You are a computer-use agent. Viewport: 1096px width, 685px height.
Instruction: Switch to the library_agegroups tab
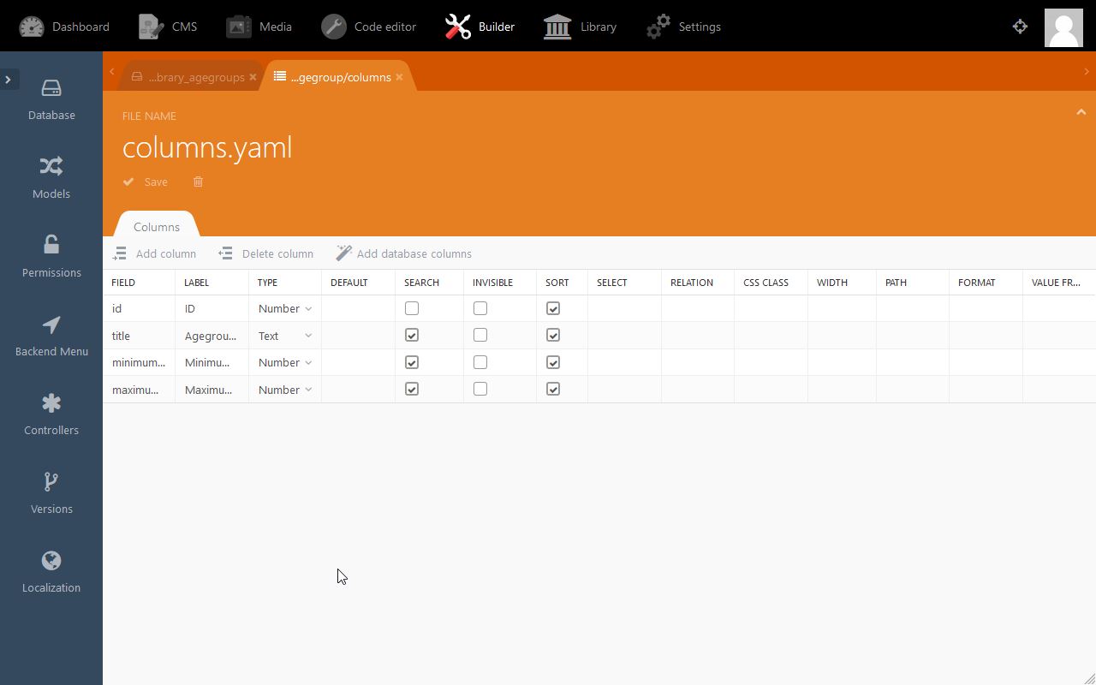click(195, 77)
